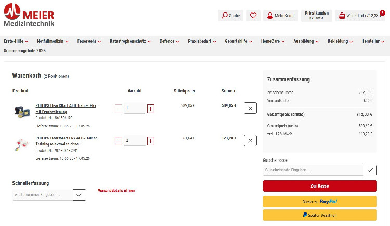This screenshot has height=226, width=390.
Task: Open the Suche search button
Action: point(230,16)
